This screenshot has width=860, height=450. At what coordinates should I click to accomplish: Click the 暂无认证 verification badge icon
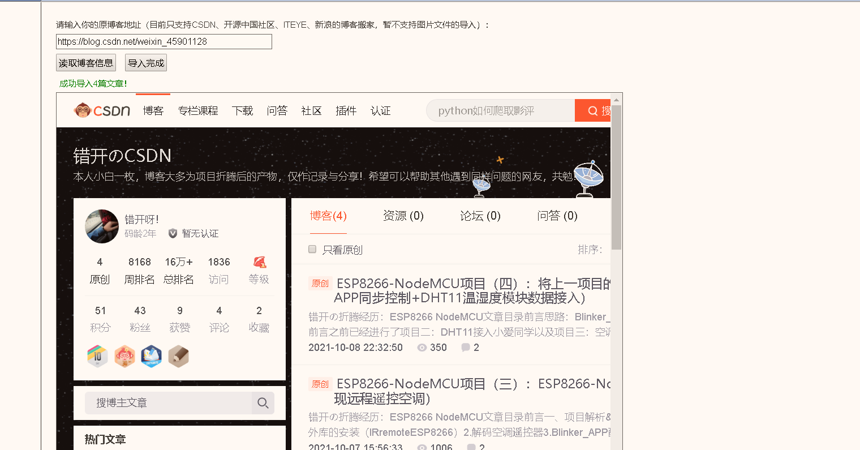click(x=173, y=234)
